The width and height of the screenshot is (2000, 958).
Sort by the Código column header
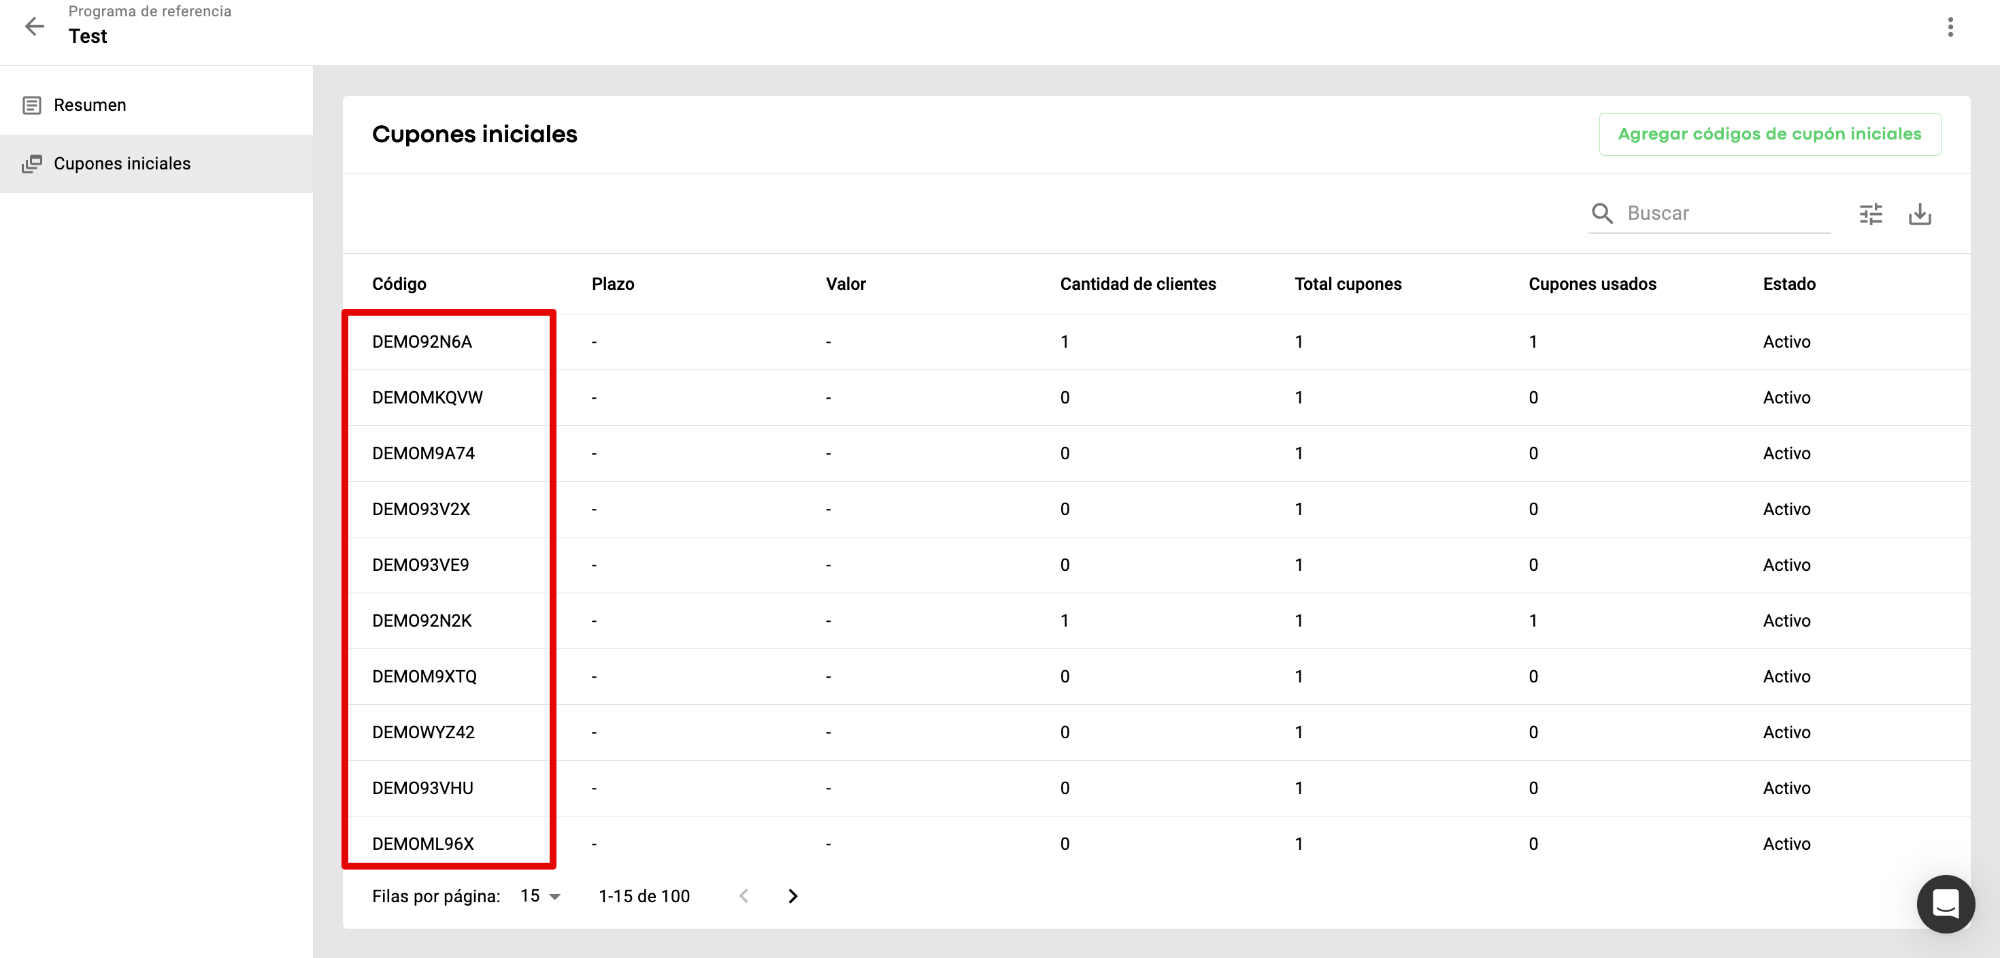pyautogui.click(x=399, y=284)
